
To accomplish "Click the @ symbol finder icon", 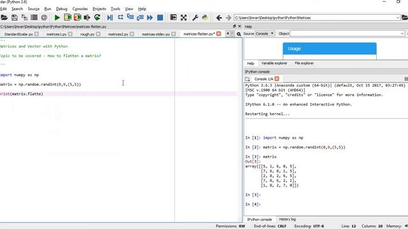I will pyautogui.click(x=44, y=17).
